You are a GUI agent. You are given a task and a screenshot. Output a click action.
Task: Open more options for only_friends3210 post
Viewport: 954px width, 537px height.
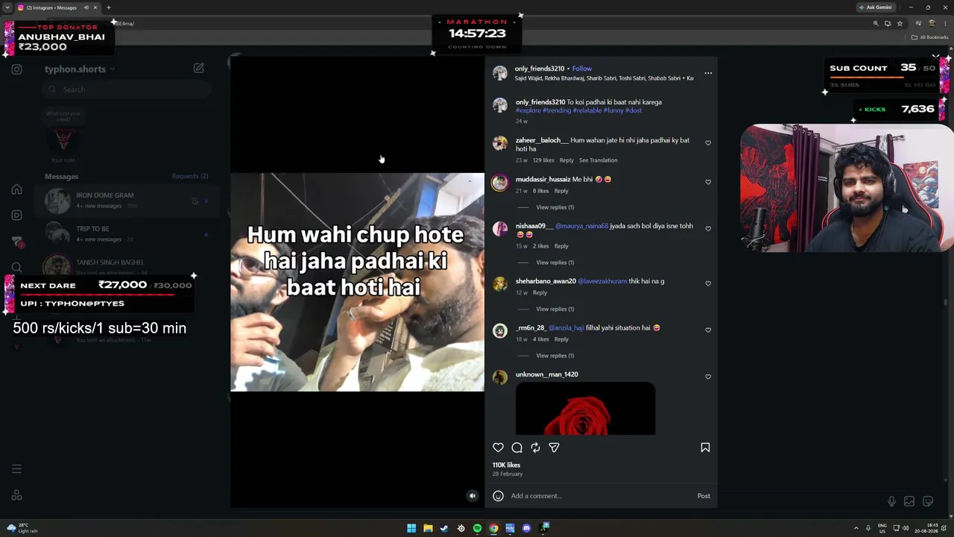pos(708,73)
